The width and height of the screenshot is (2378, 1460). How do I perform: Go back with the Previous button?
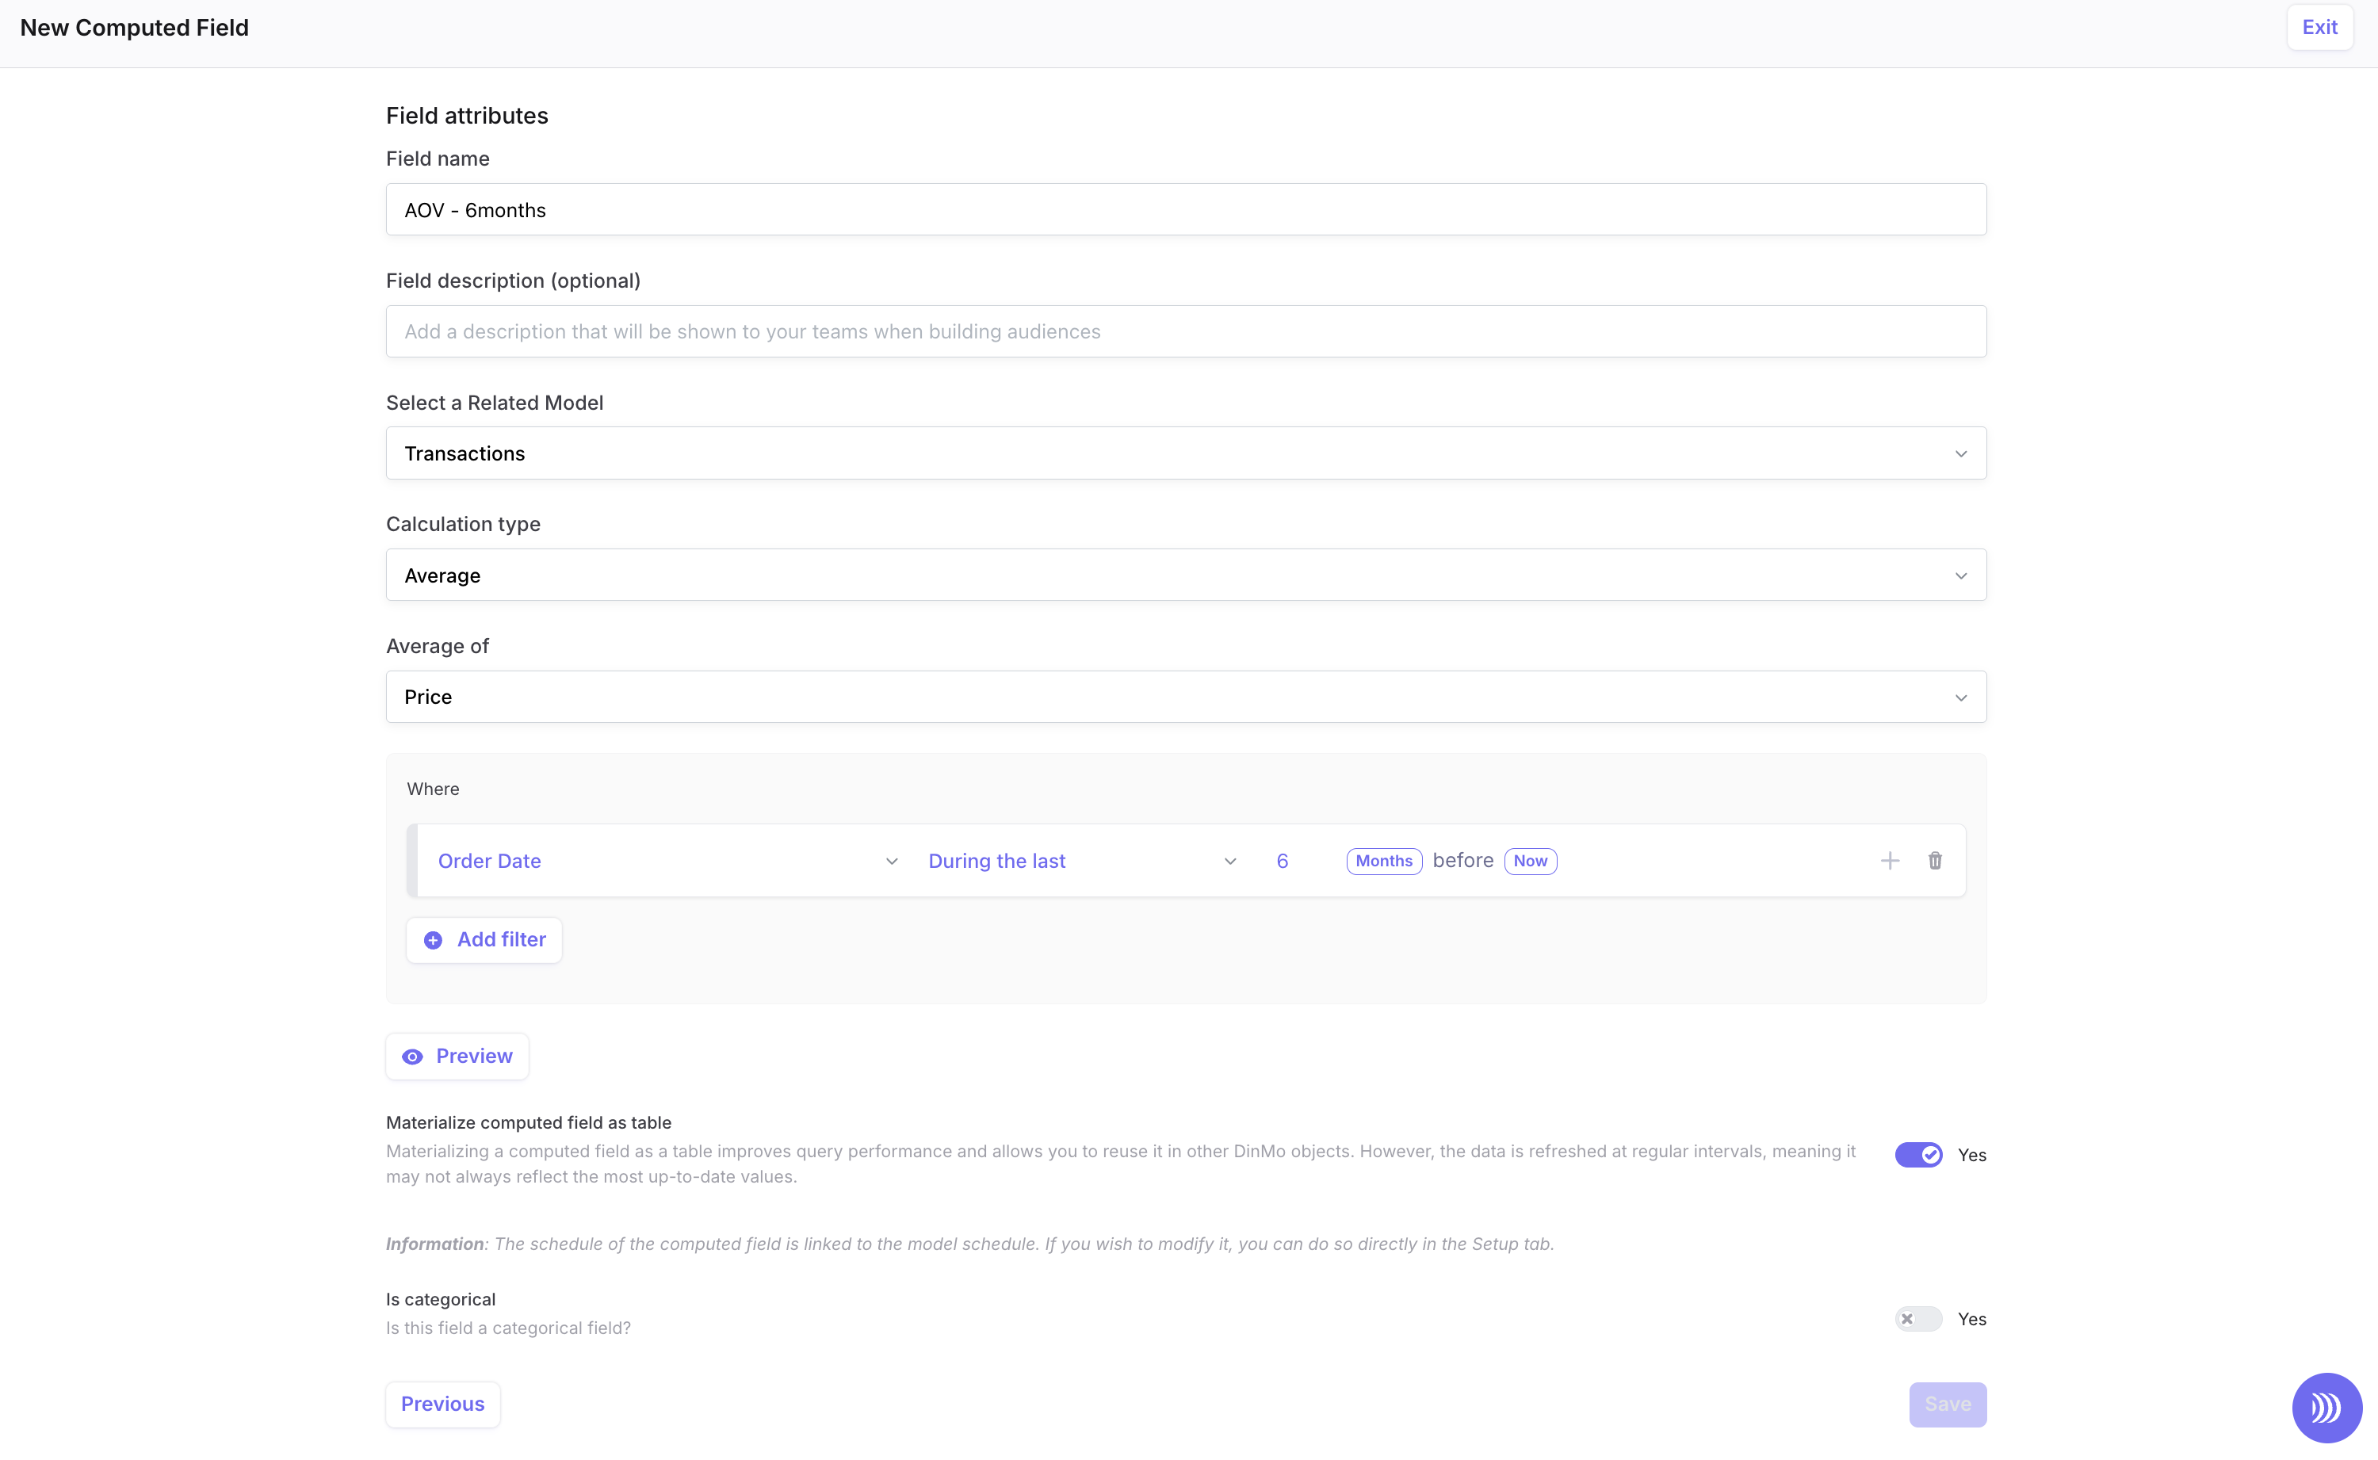[443, 1404]
